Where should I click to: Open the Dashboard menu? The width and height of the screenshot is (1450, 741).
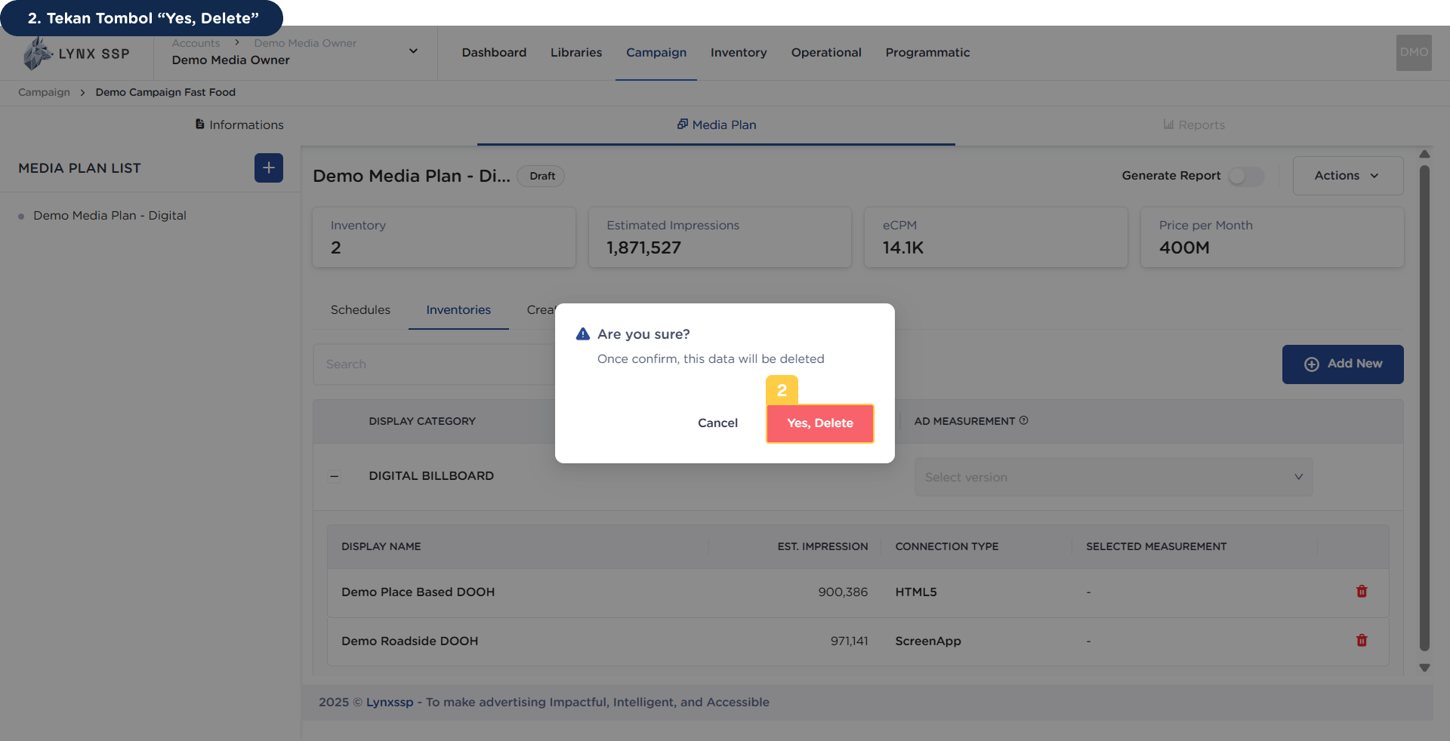click(494, 53)
